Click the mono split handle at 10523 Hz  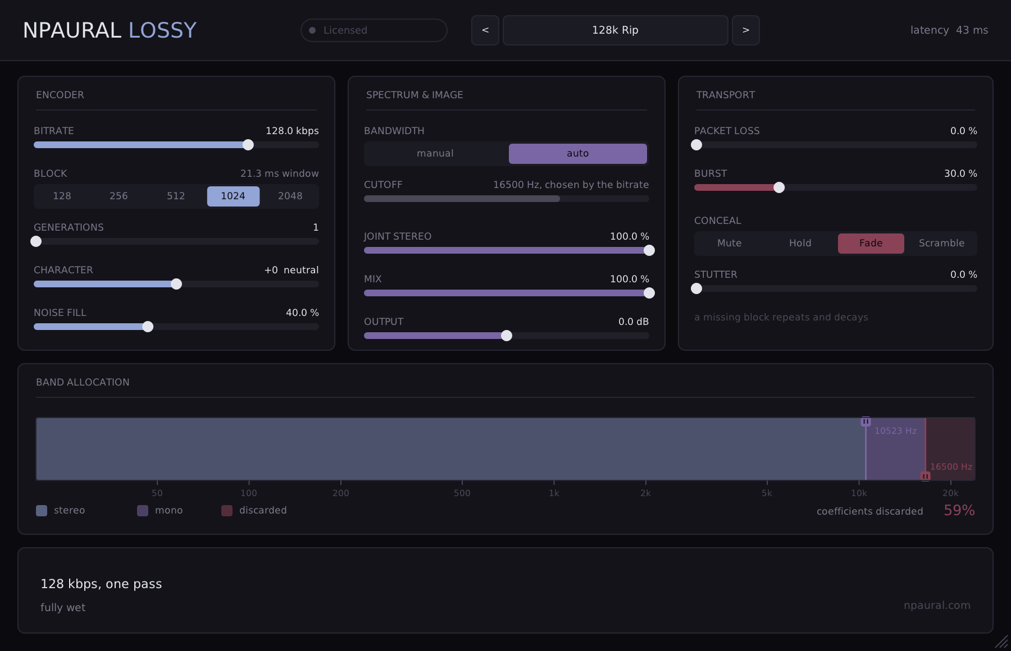(866, 421)
